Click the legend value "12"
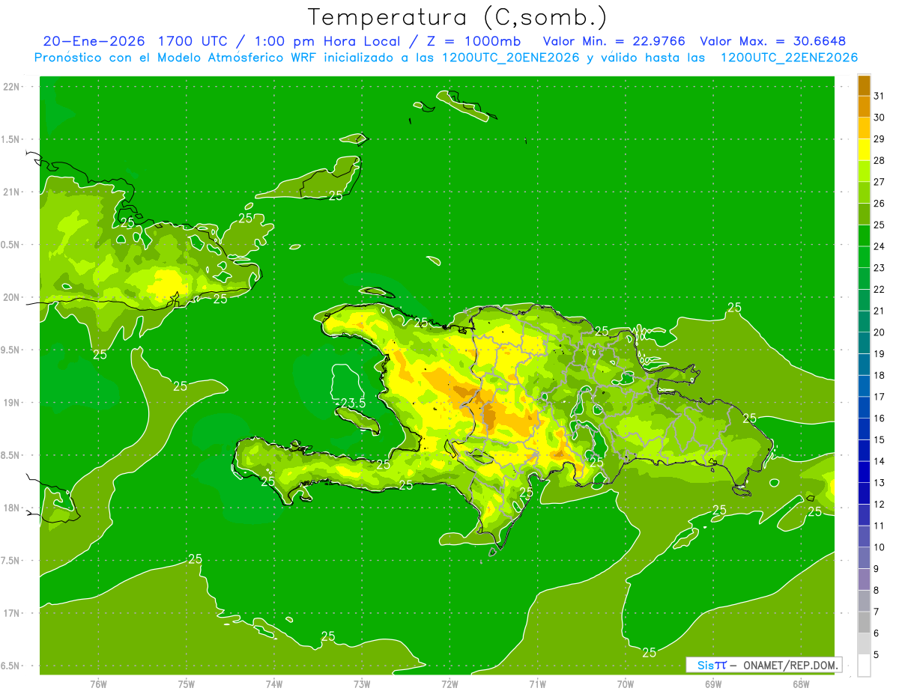899x694 pixels. click(x=880, y=505)
